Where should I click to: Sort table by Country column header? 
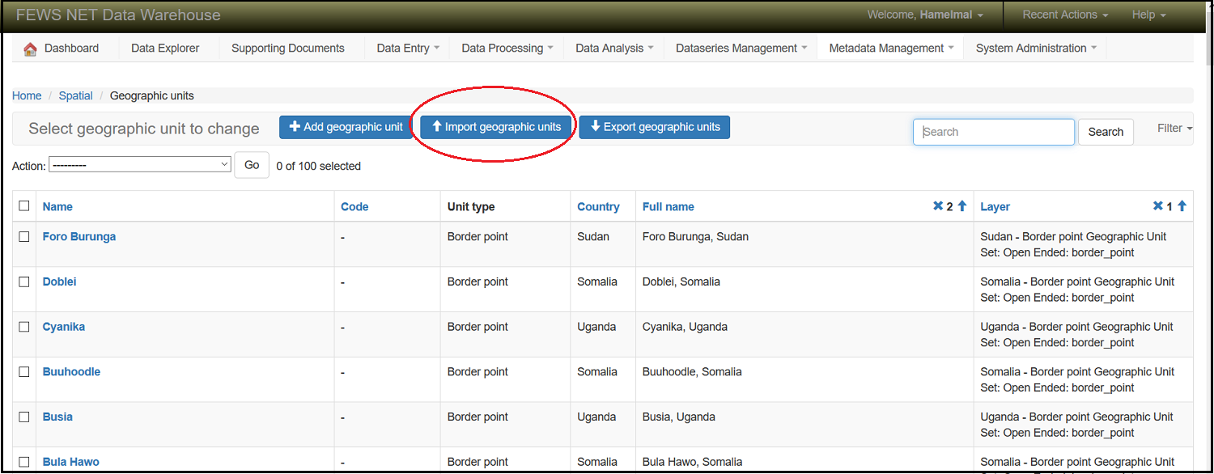coord(598,207)
